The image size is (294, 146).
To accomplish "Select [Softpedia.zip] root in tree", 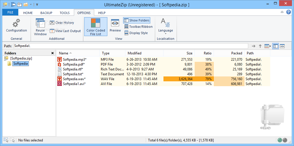I will click(x=21, y=58).
